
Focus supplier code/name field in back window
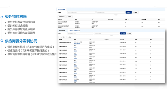81,12
